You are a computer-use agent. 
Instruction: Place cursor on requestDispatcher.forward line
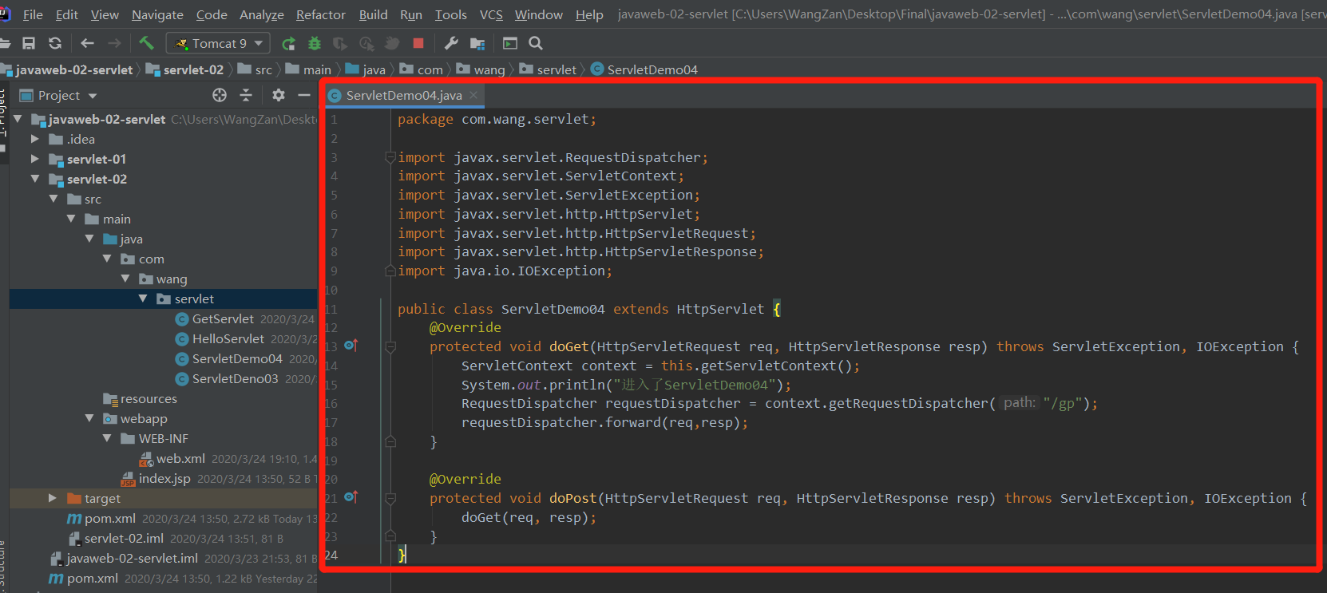(x=604, y=422)
